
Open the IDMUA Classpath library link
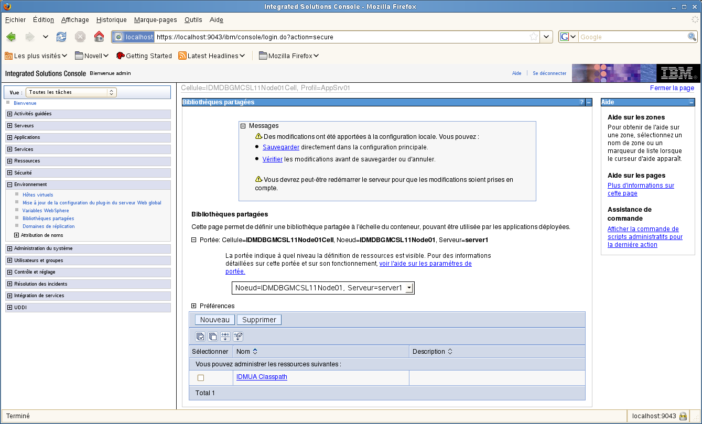[x=262, y=377]
